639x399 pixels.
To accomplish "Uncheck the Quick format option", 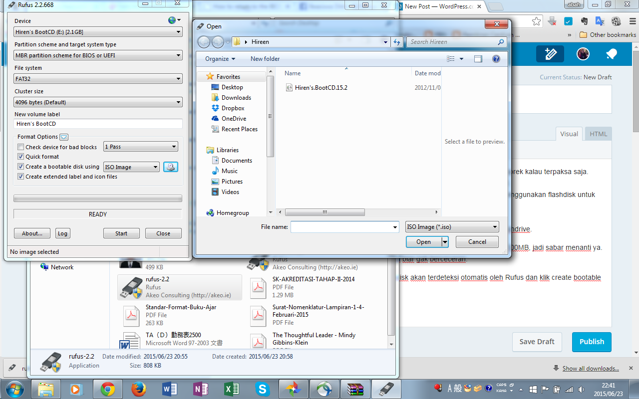I will pyautogui.click(x=21, y=157).
